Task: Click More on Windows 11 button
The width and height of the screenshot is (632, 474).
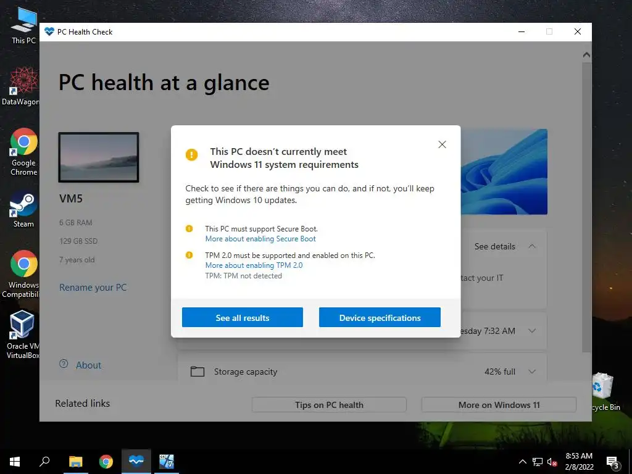Action: [x=499, y=405]
